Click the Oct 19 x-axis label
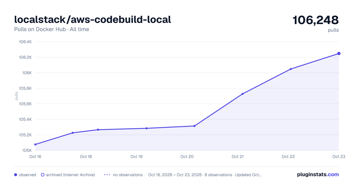The height and width of the screenshot is (185, 353). [x=136, y=157]
